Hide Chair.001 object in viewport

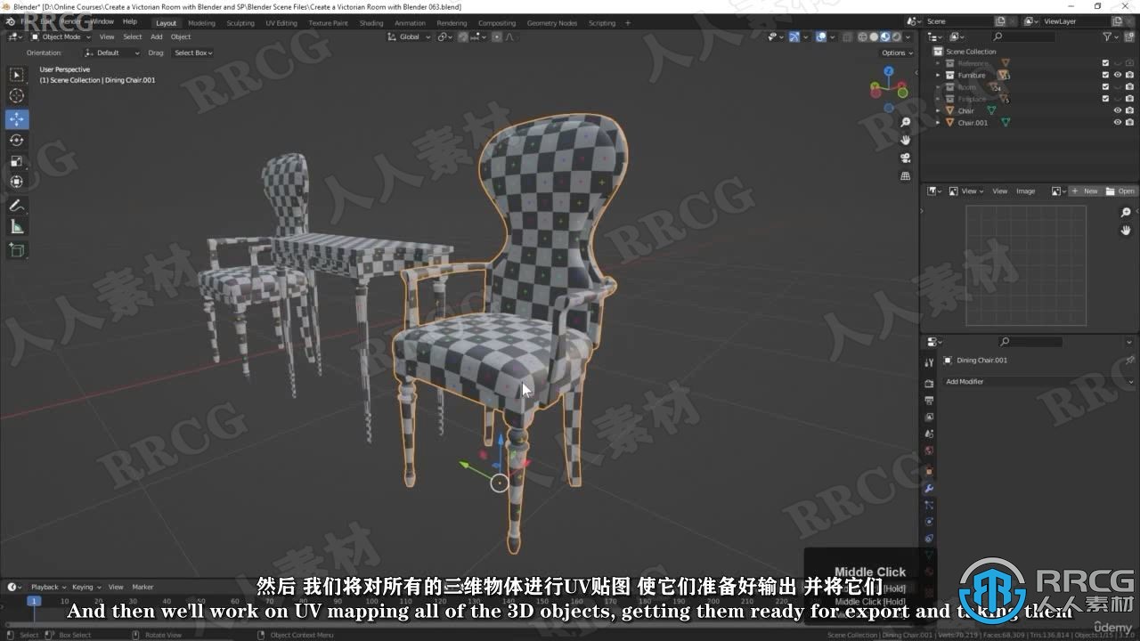tap(1118, 122)
